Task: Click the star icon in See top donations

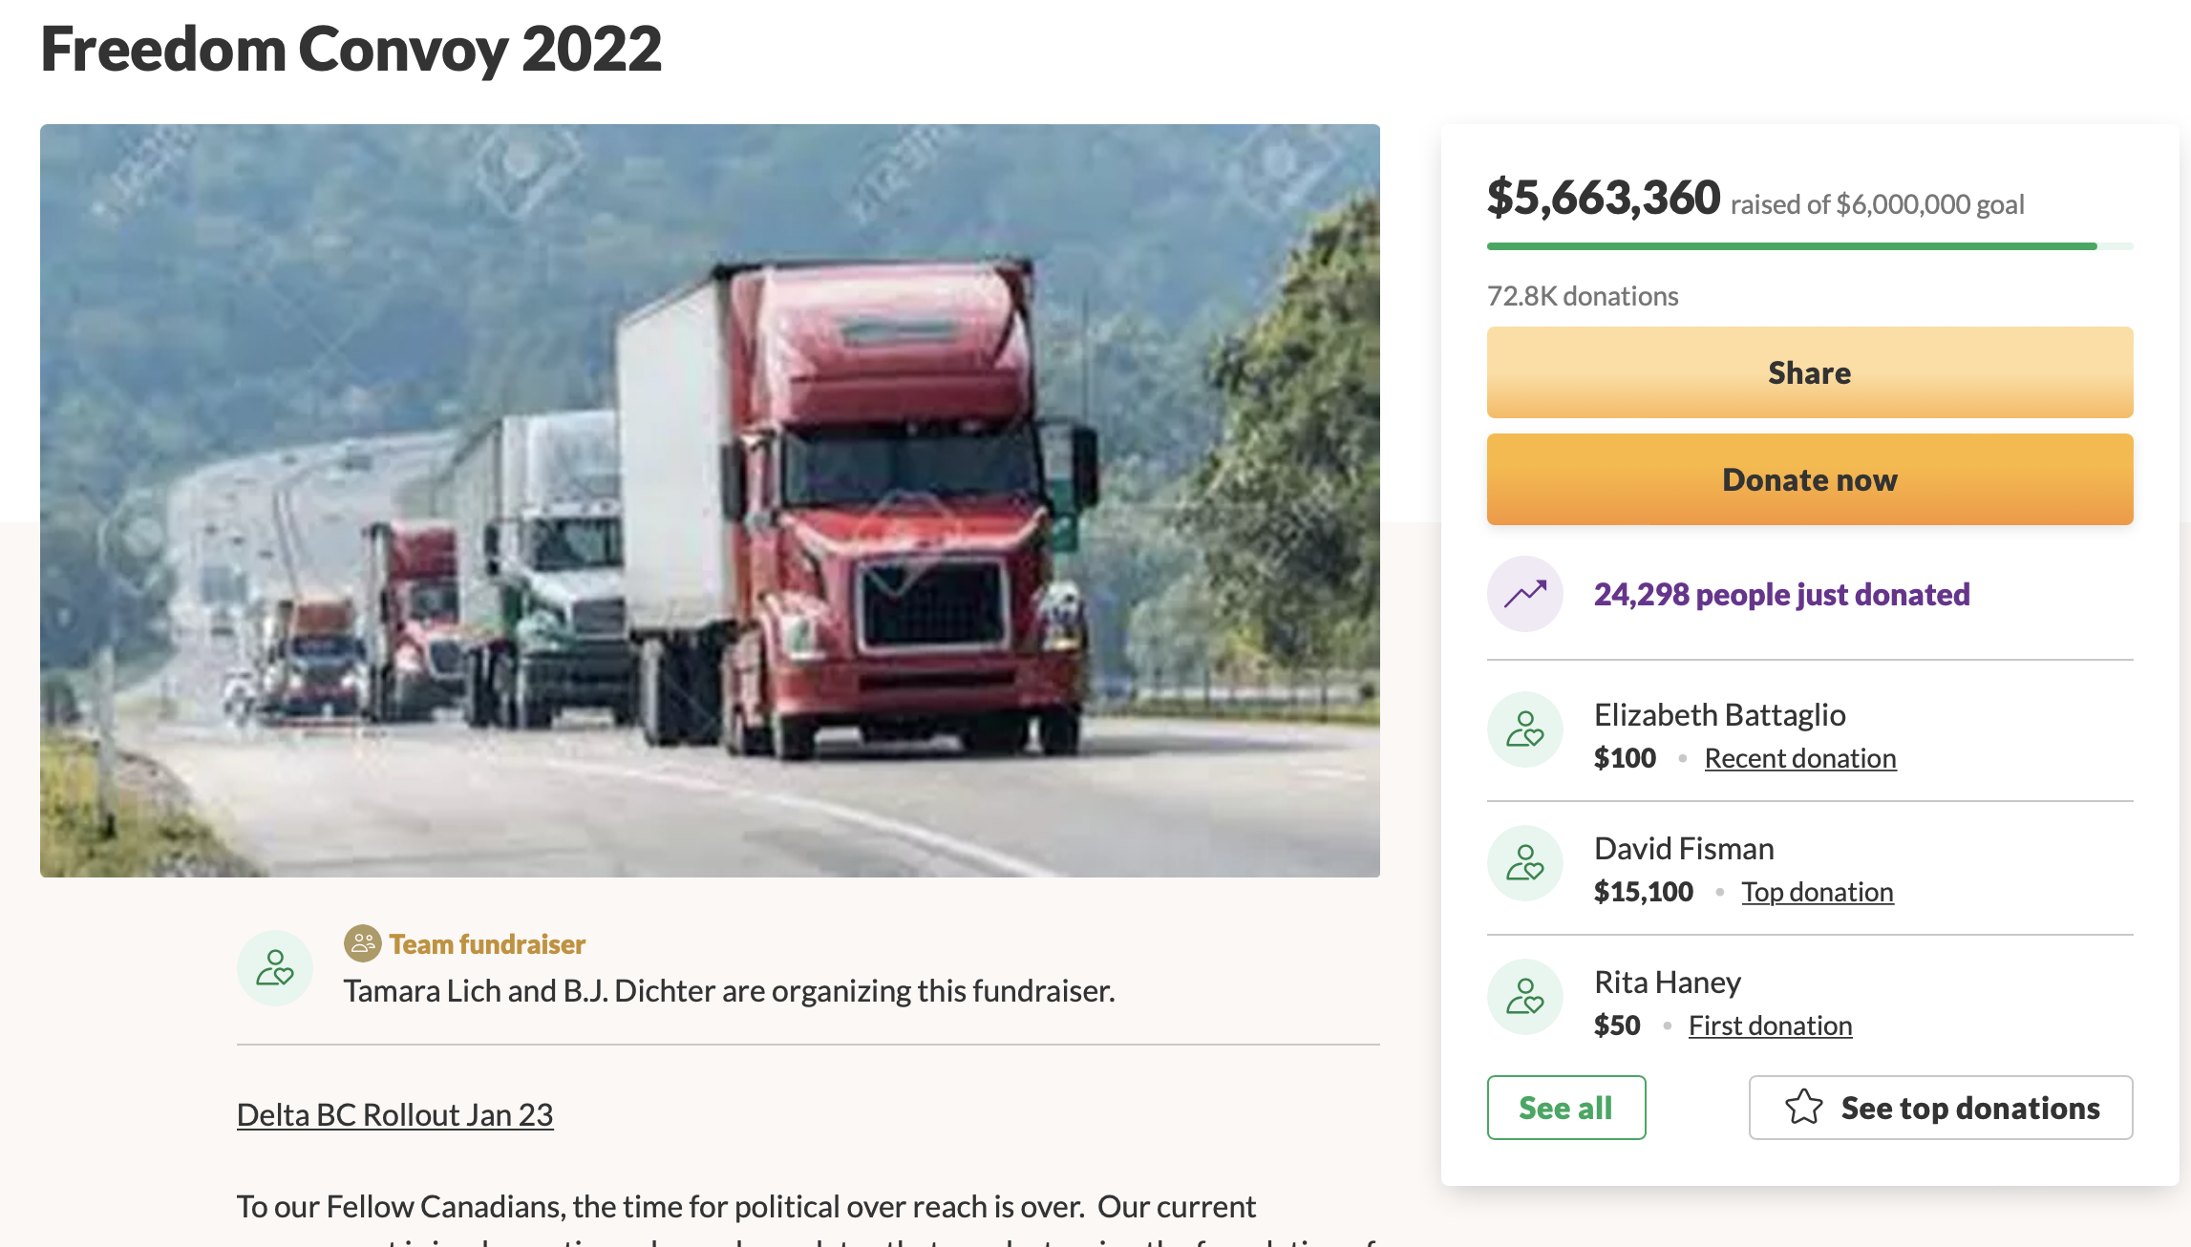Action: point(1803,1108)
